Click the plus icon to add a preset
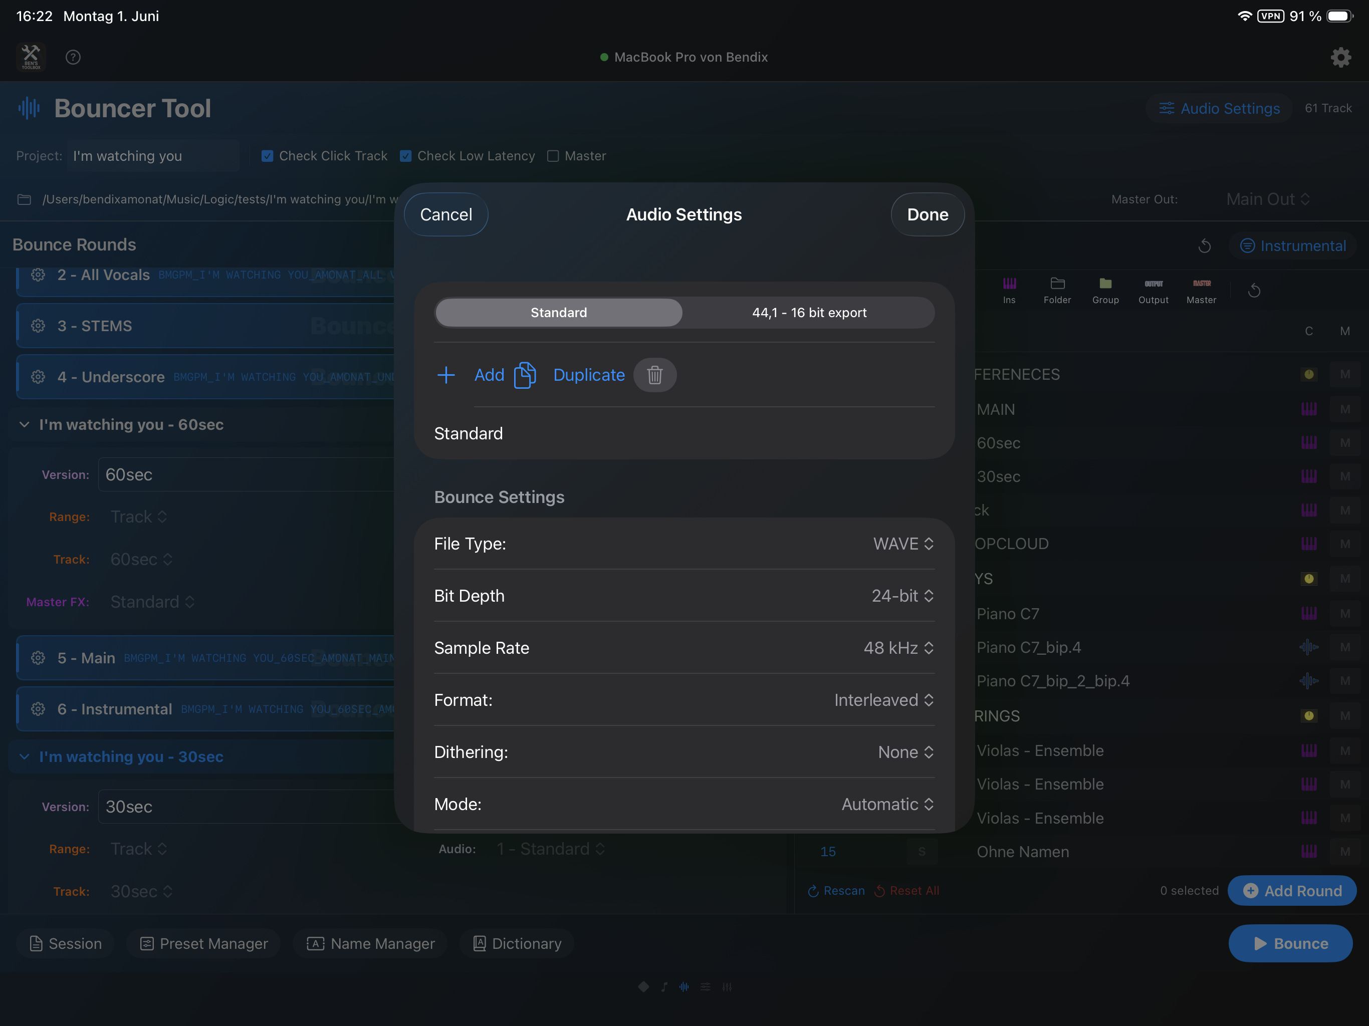 pos(446,375)
